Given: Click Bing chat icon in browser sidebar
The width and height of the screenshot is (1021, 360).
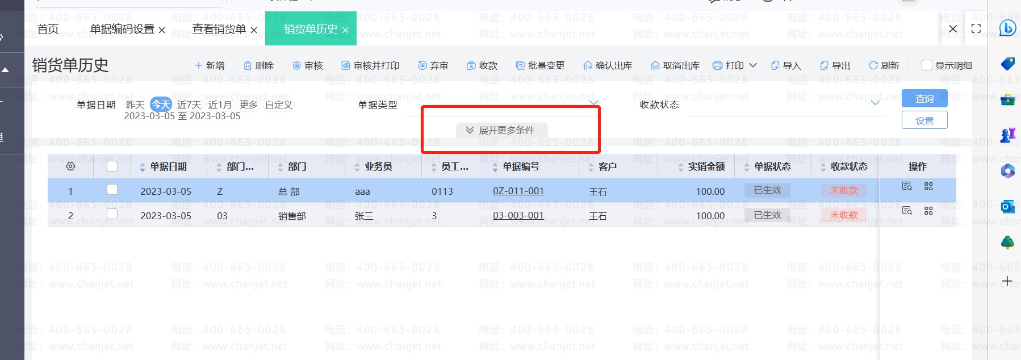Looking at the screenshot, I should [1007, 27].
